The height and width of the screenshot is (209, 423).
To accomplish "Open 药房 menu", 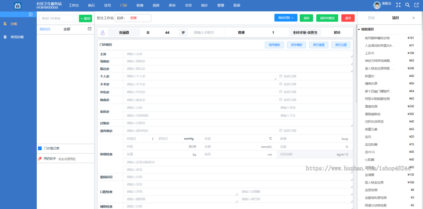I will click(x=156, y=5).
